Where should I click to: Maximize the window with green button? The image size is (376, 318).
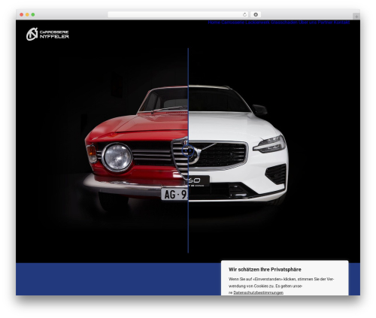coord(33,14)
